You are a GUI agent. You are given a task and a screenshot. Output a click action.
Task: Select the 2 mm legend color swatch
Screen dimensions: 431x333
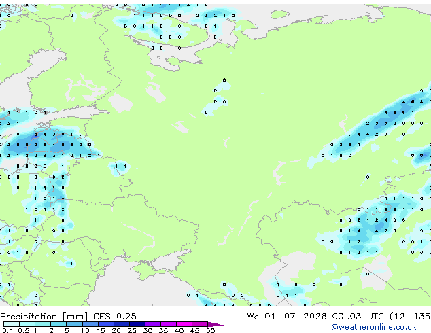[58, 324]
